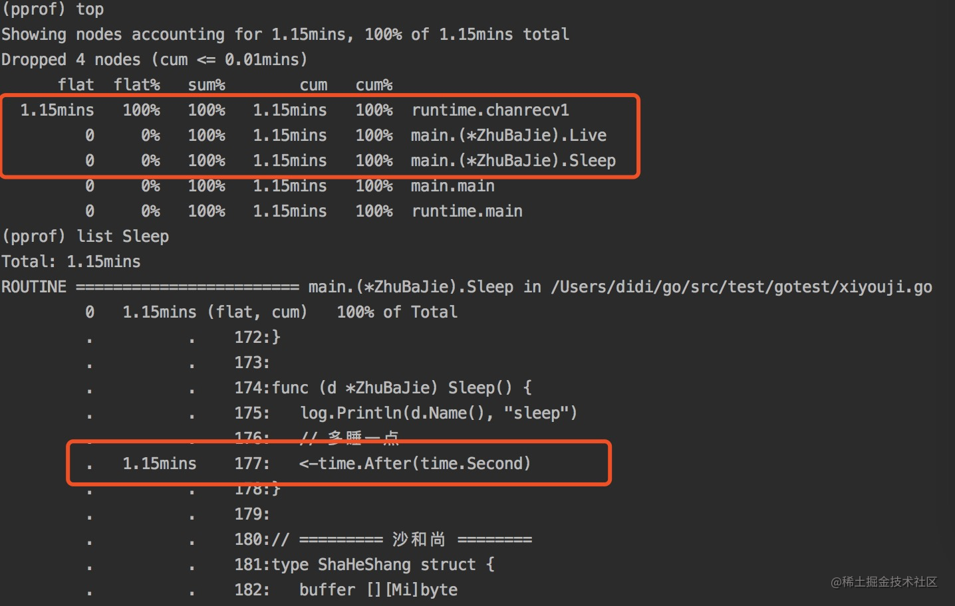
Task: Click line 174 func Sleep declaration
Action: pos(402,387)
